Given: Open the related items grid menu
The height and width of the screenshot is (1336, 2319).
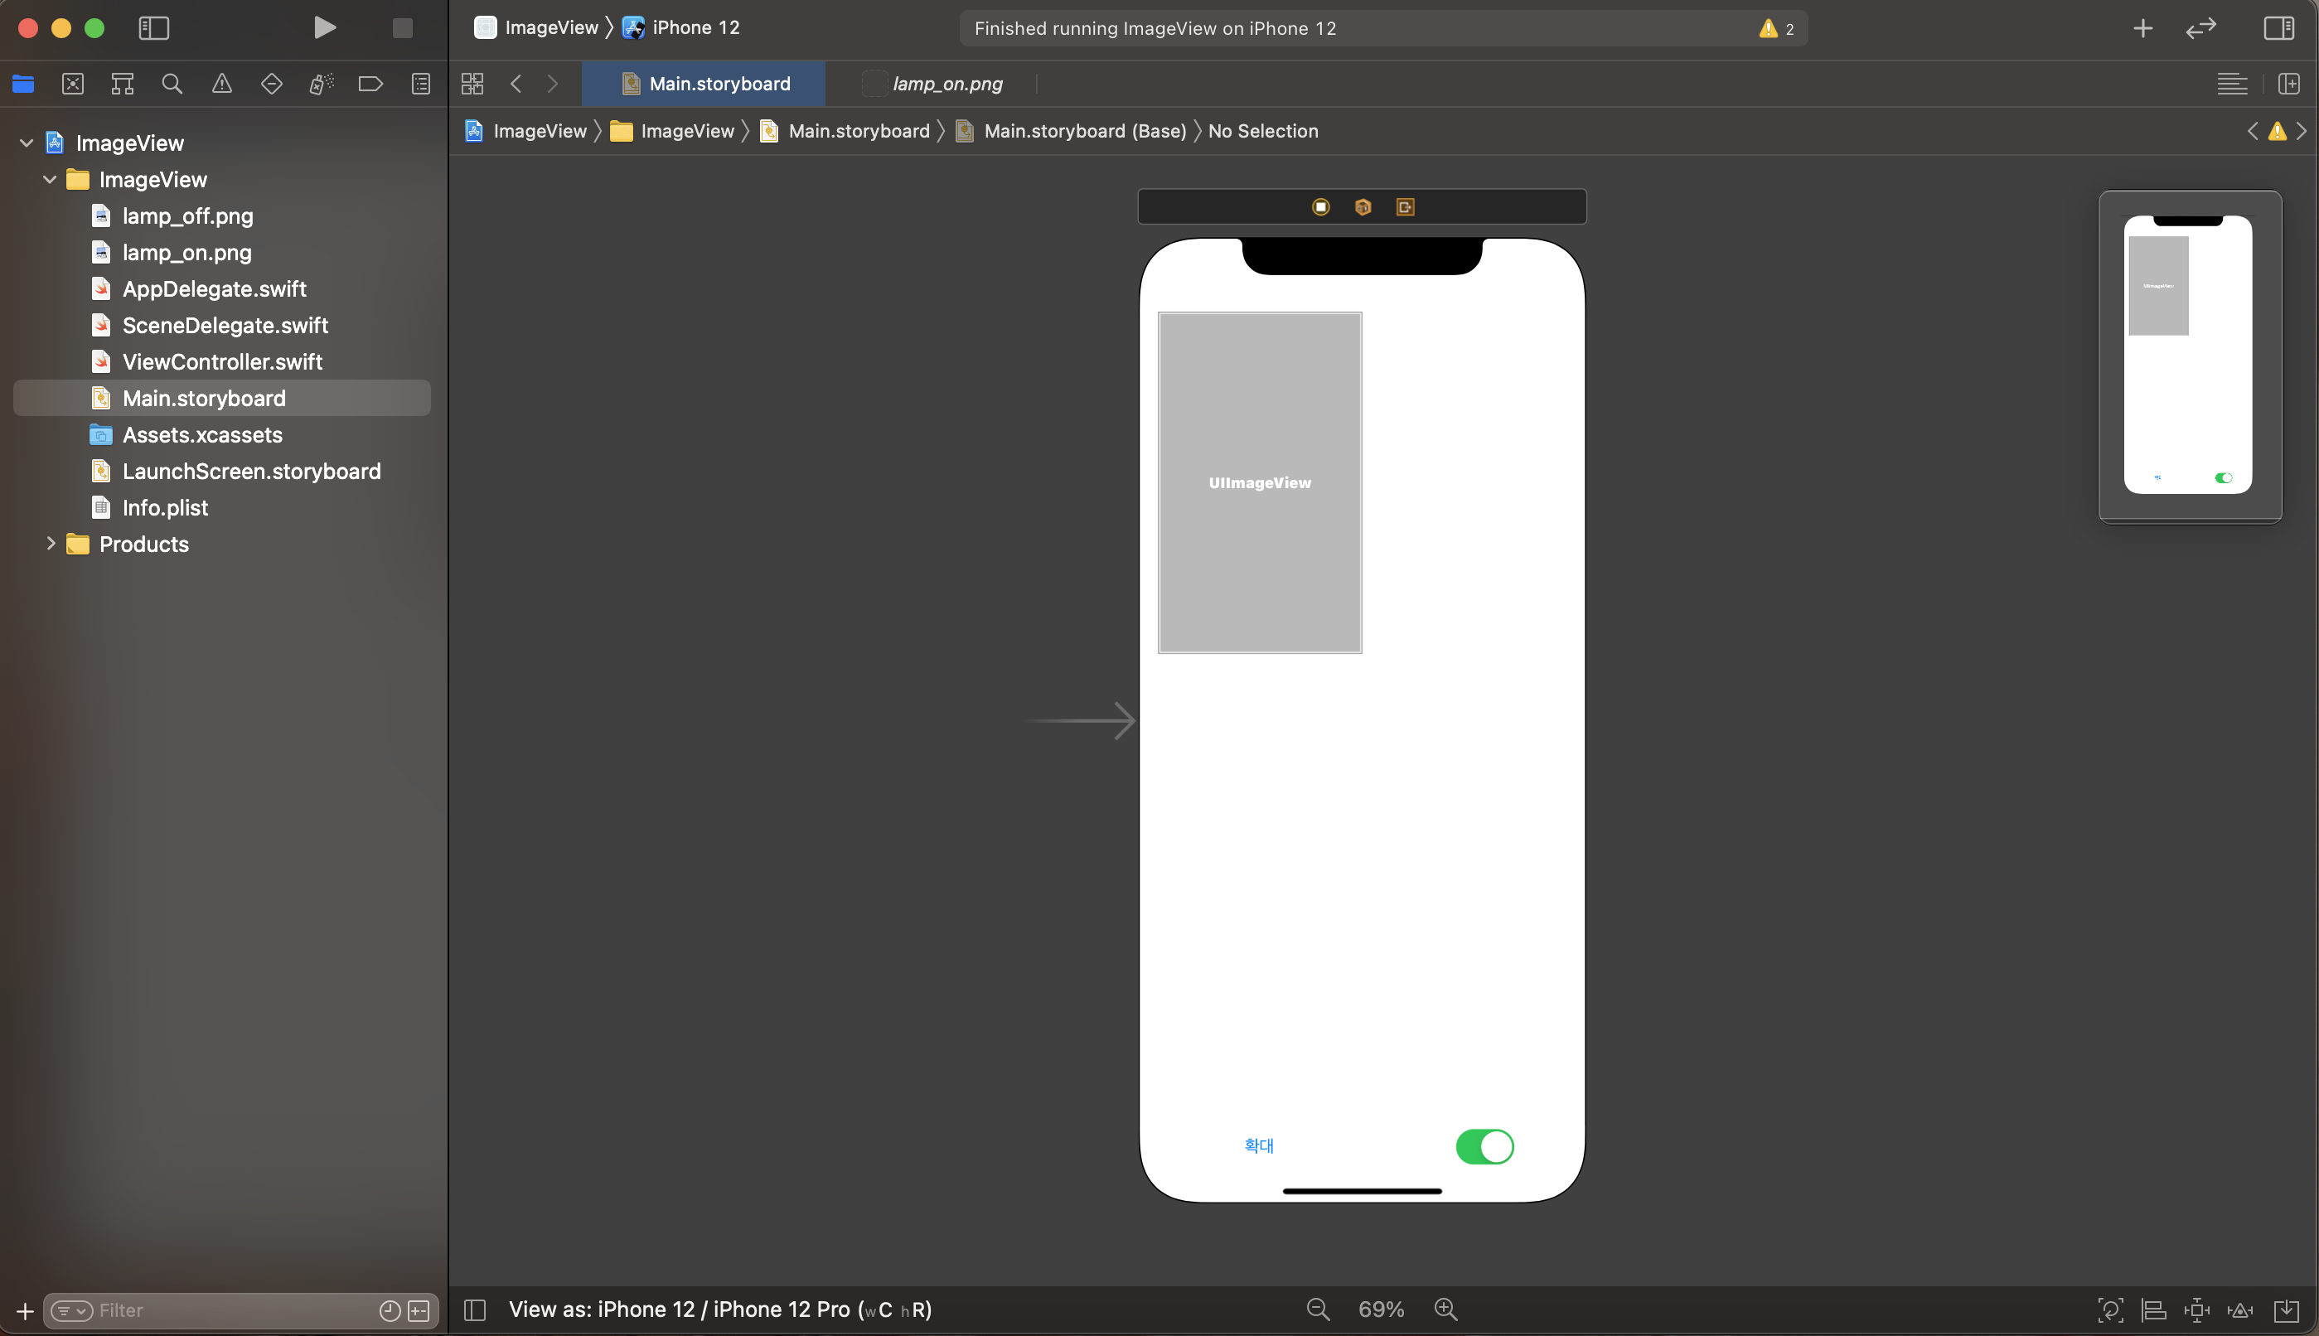Looking at the screenshot, I should (x=472, y=85).
